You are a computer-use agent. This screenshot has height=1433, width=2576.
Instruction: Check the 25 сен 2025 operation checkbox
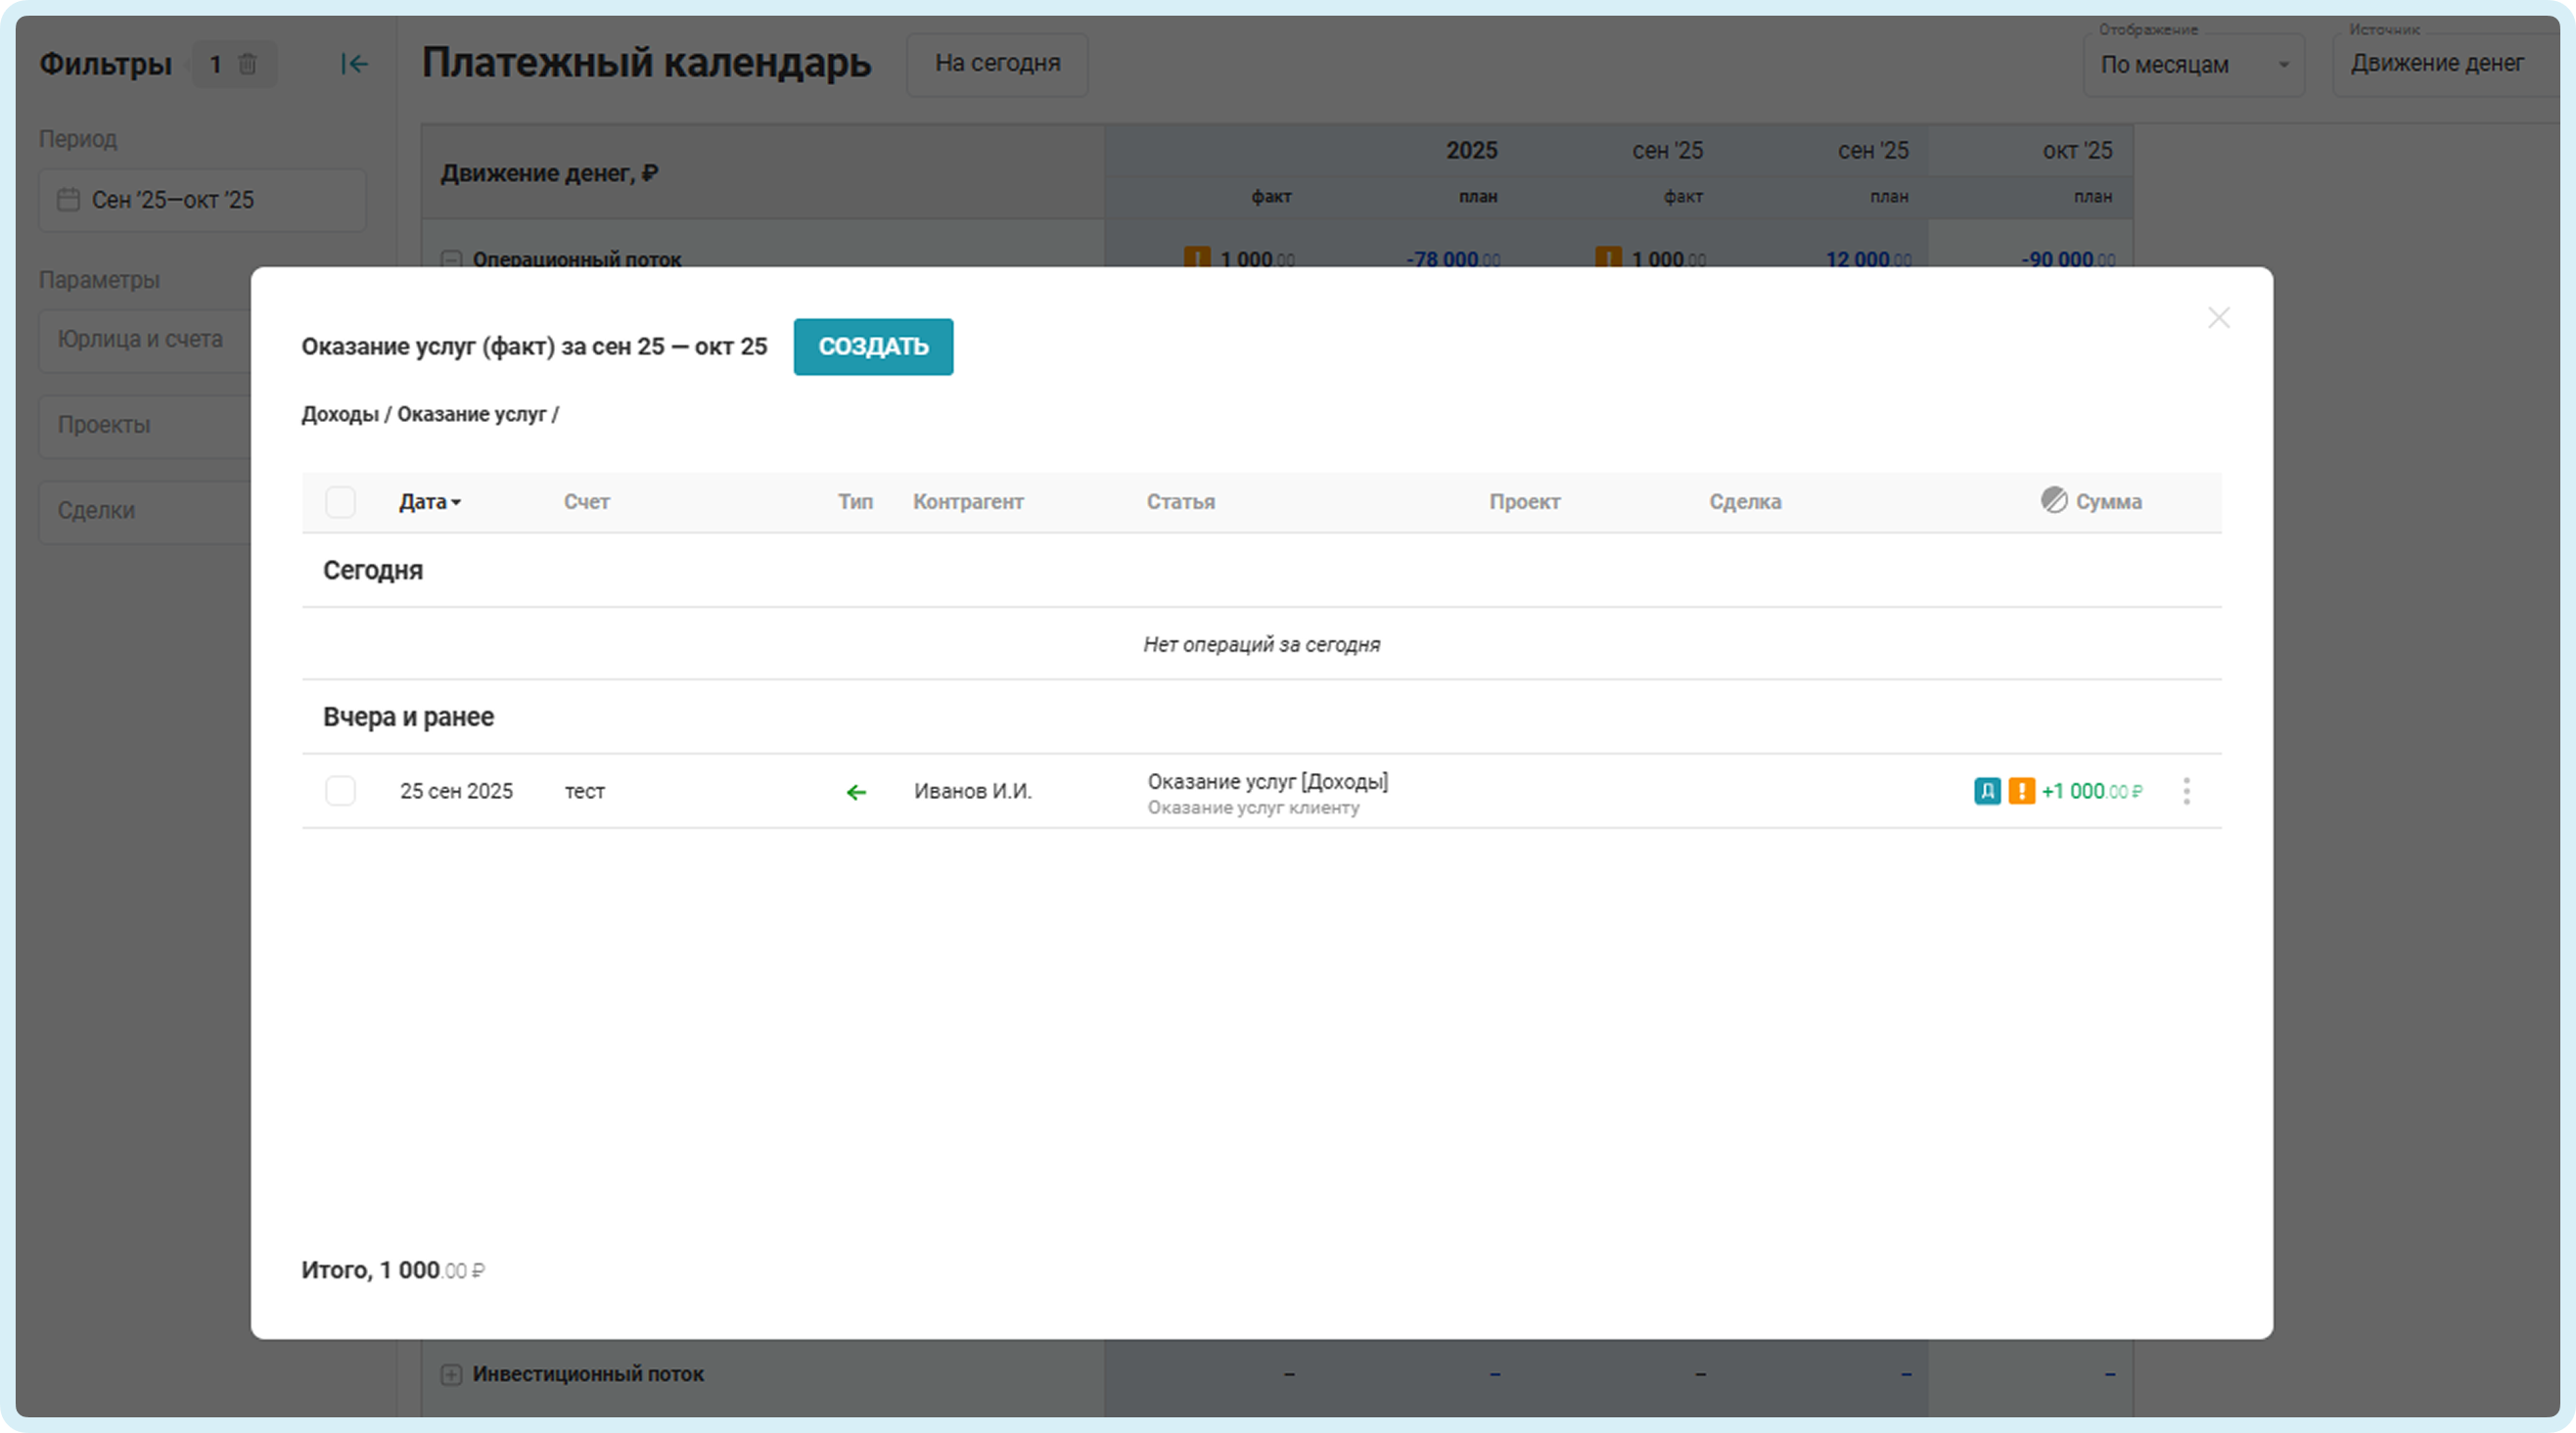pos(340,791)
